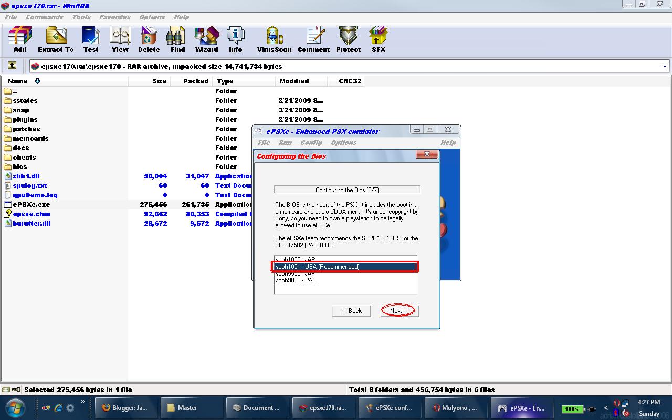Select spulog.txt in file list
Image resolution: width=672 pixels, height=420 pixels.
[x=30, y=185]
